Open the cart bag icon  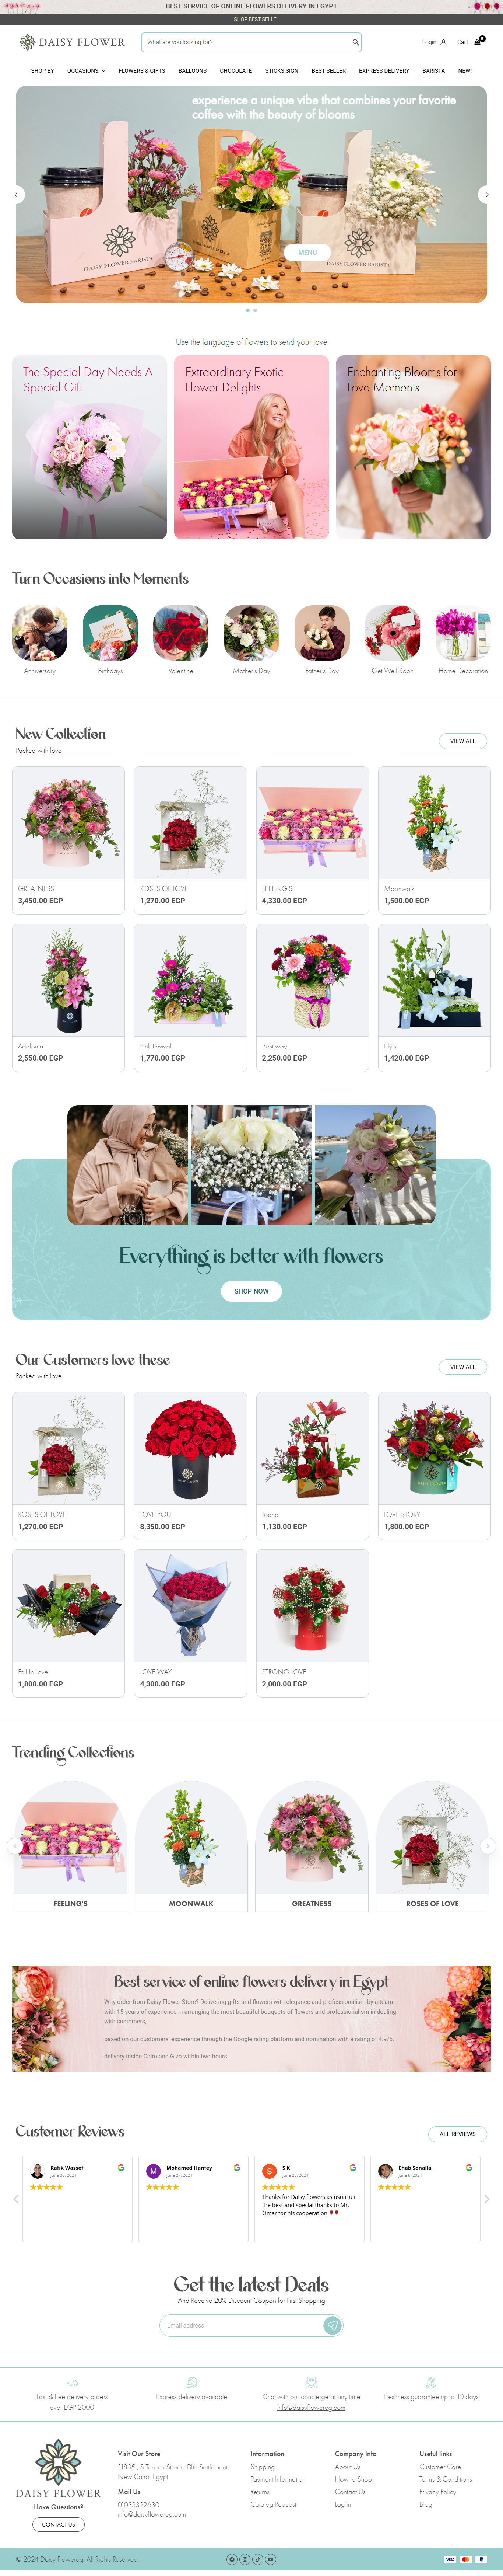click(477, 42)
